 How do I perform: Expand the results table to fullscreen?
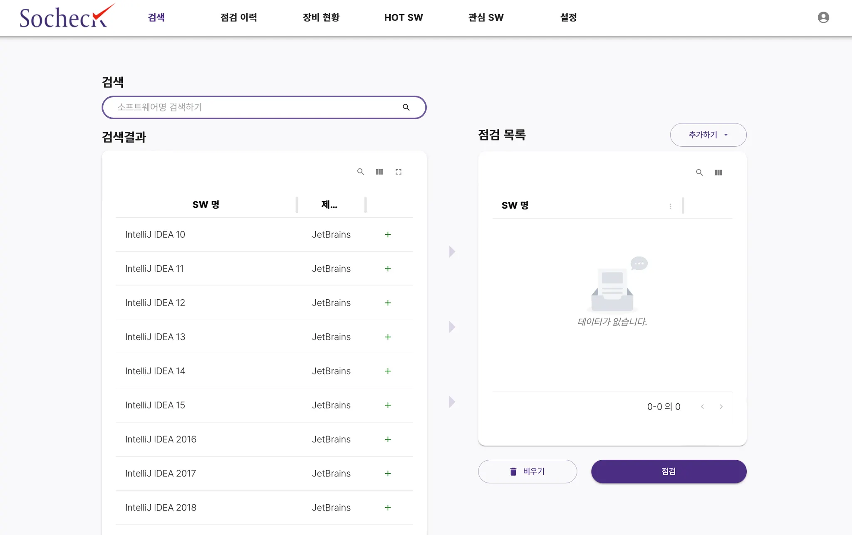pyautogui.click(x=398, y=172)
